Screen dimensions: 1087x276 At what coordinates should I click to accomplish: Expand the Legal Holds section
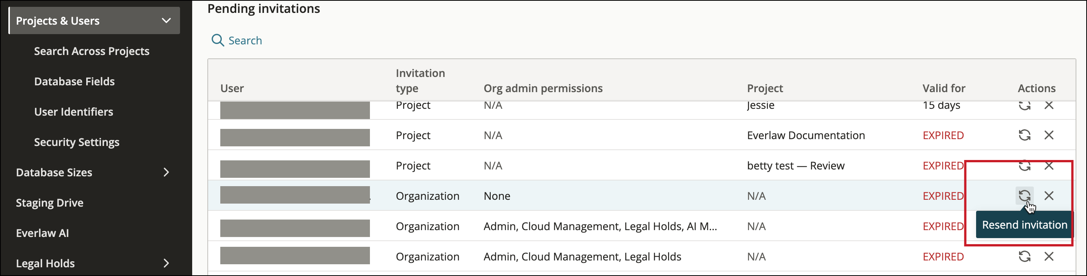(166, 263)
